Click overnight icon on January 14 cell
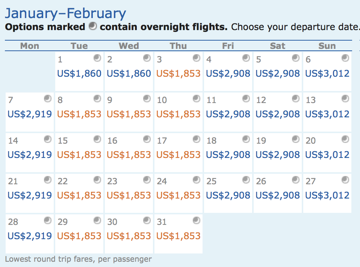360x267 pixels. click(x=48, y=139)
